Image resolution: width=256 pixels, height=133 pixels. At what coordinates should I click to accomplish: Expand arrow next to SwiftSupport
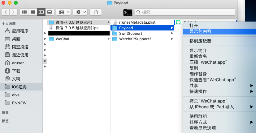(x=172, y=34)
